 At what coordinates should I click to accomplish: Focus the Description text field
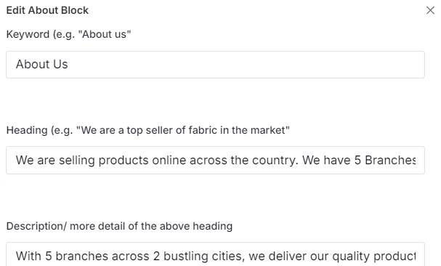(216, 254)
